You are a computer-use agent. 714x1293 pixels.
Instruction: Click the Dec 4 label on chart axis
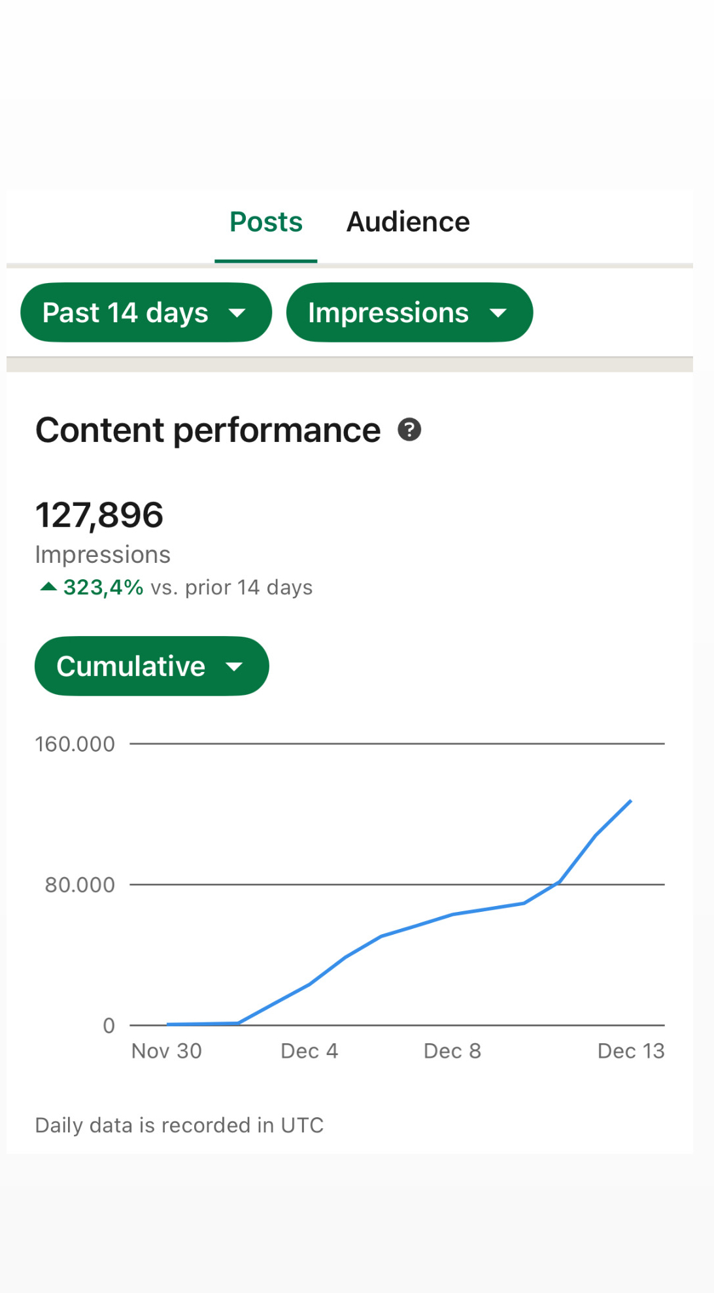coord(309,1051)
